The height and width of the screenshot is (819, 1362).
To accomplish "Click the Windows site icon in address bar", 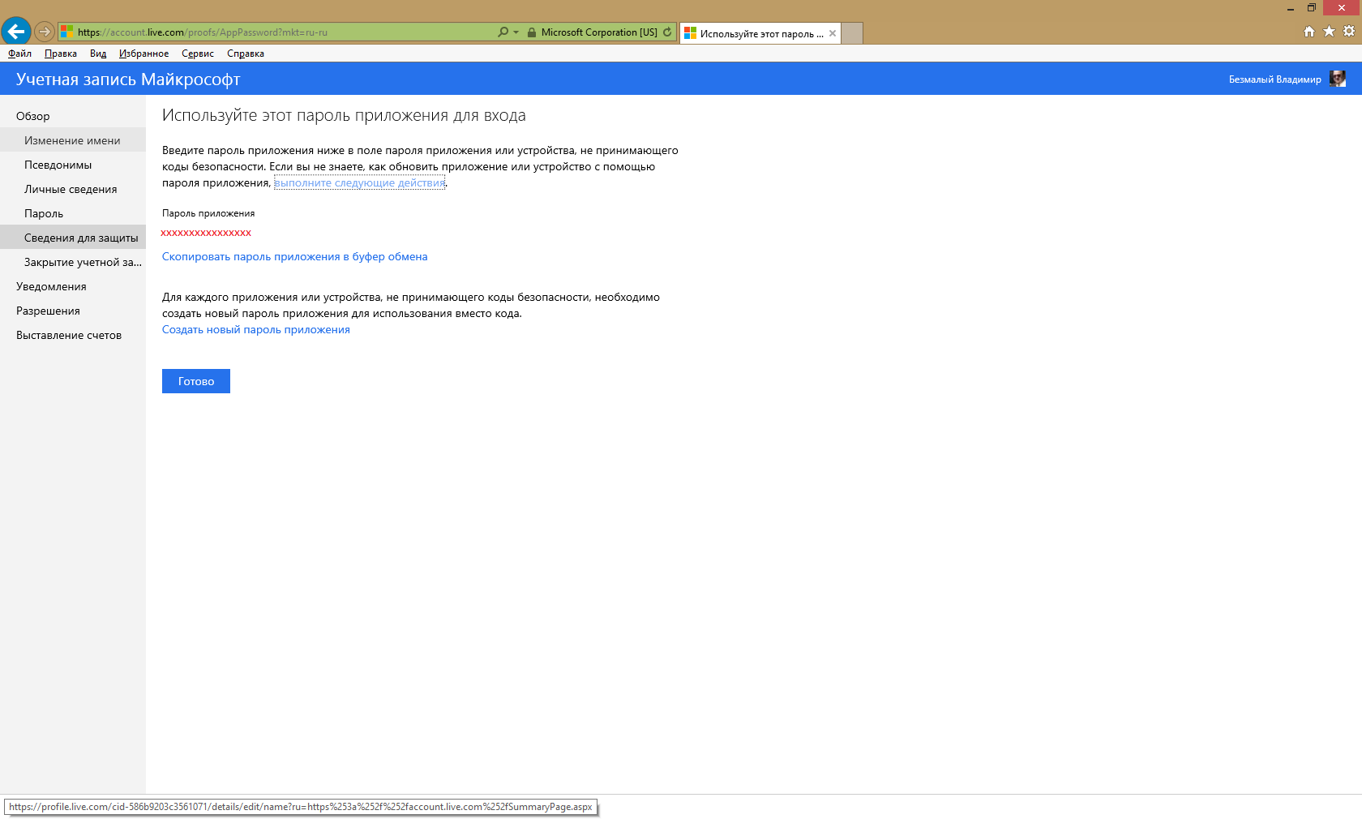I will pyautogui.click(x=67, y=32).
